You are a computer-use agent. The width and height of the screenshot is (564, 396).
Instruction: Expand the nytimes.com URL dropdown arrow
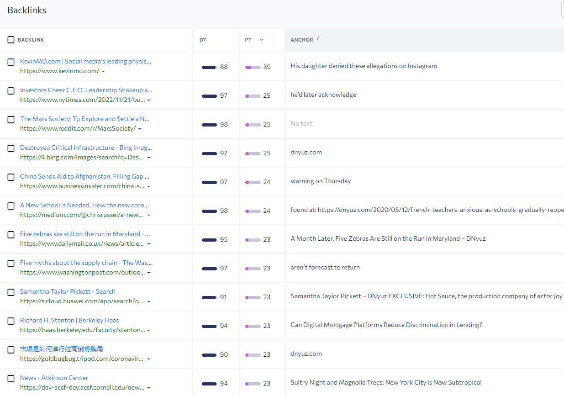pos(149,100)
